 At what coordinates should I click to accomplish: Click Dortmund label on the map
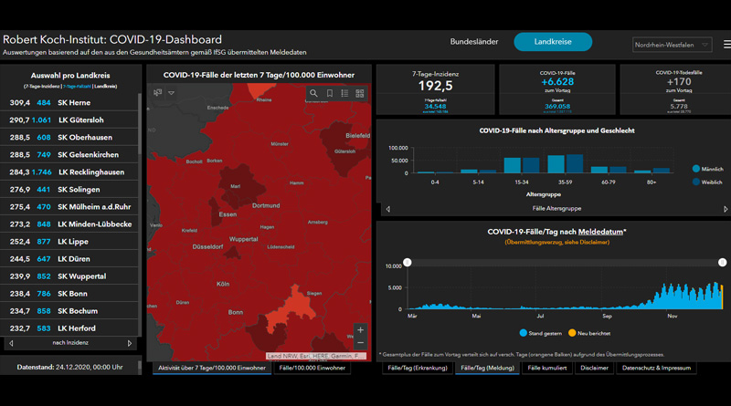[x=266, y=205]
